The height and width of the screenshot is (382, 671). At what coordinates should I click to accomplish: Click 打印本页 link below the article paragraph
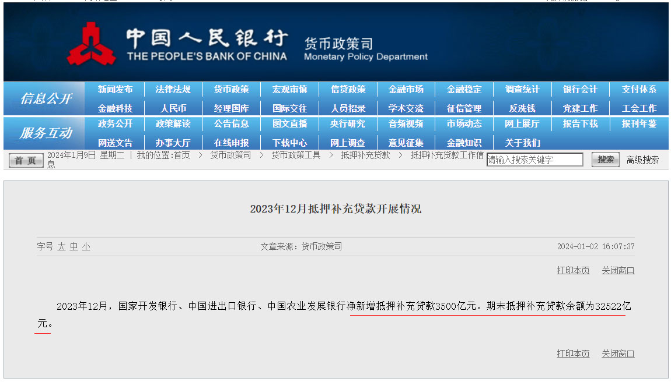(x=573, y=353)
